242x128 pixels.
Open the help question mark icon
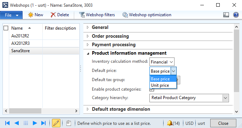tap(236, 15)
